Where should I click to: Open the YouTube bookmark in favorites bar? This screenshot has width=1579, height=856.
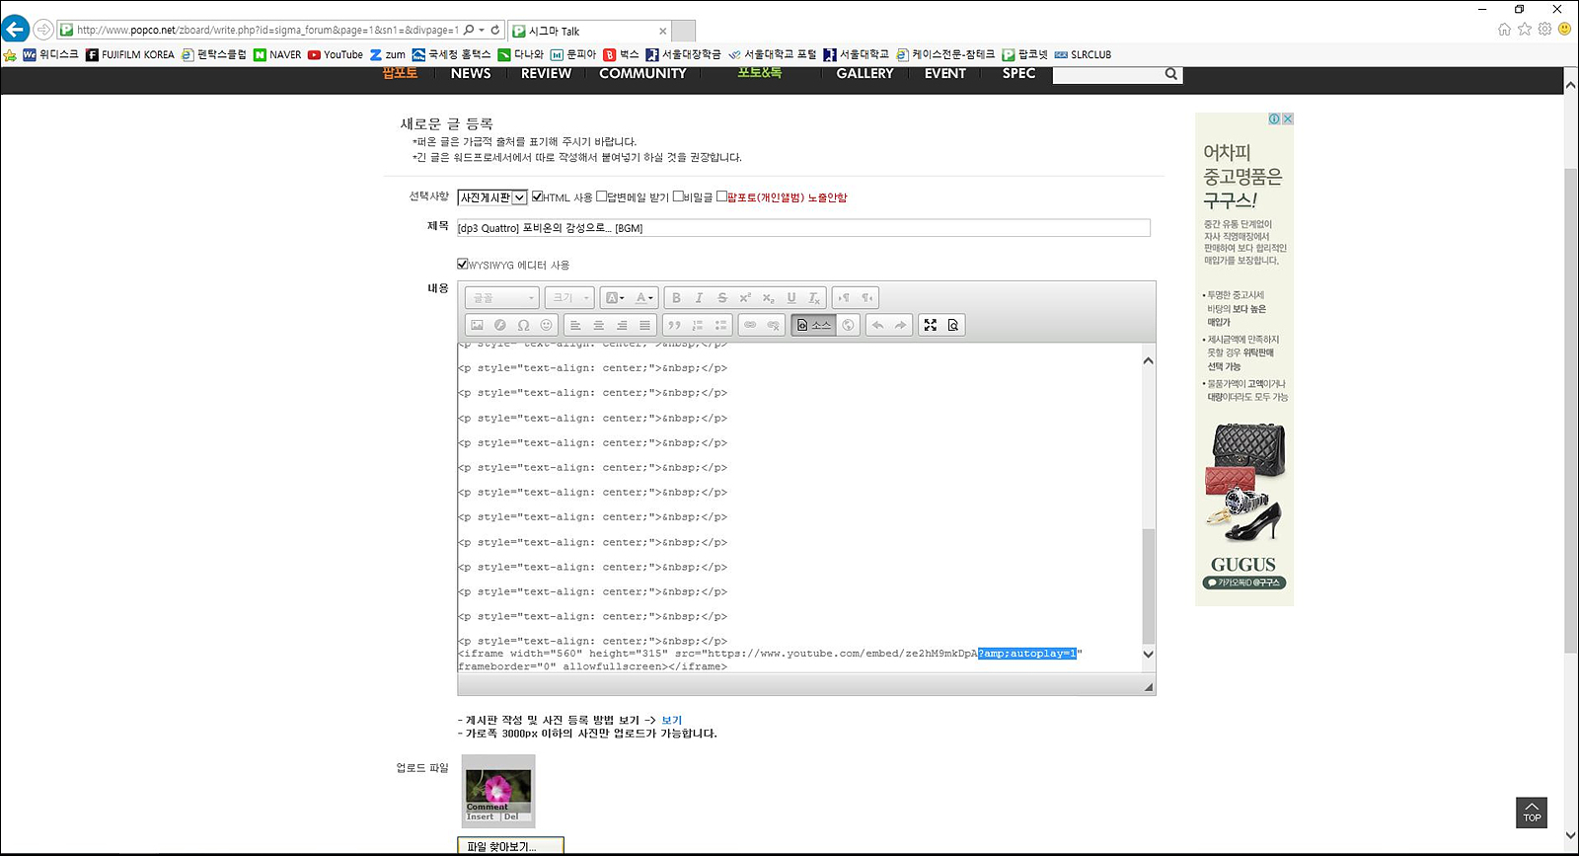pos(336,54)
